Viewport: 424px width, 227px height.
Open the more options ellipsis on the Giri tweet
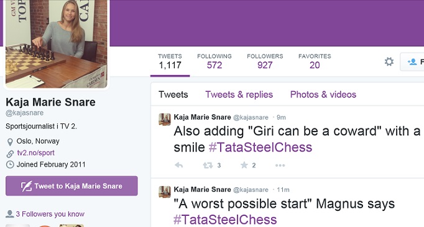click(x=280, y=165)
